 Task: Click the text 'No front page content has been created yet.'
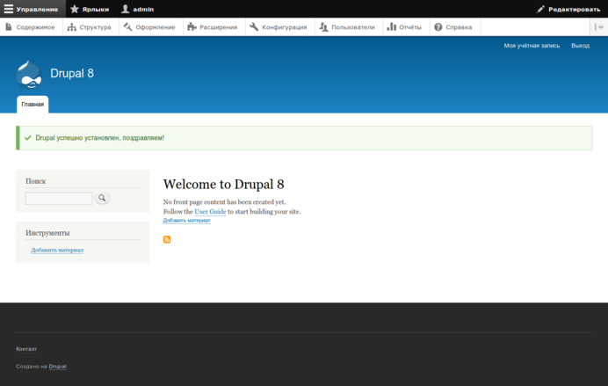click(224, 201)
